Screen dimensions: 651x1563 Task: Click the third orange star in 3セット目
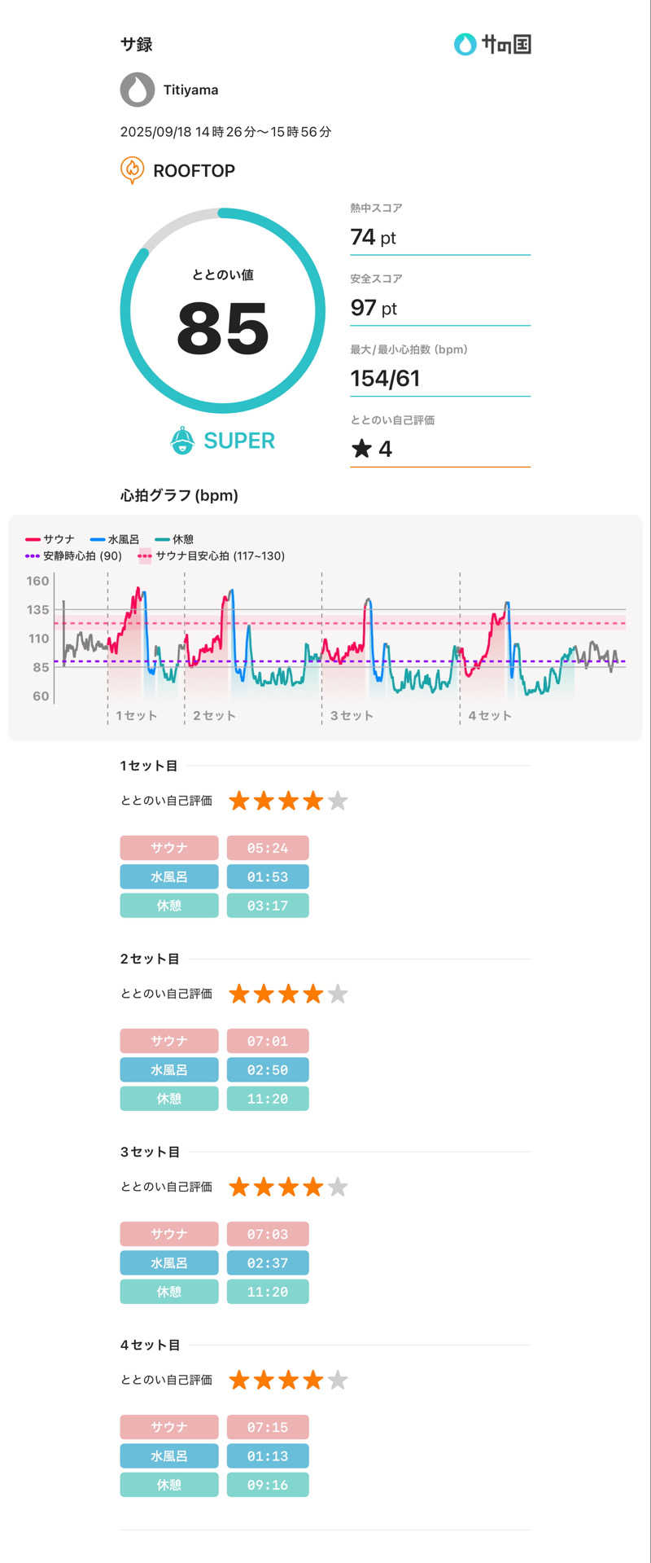click(x=288, y=1187)
